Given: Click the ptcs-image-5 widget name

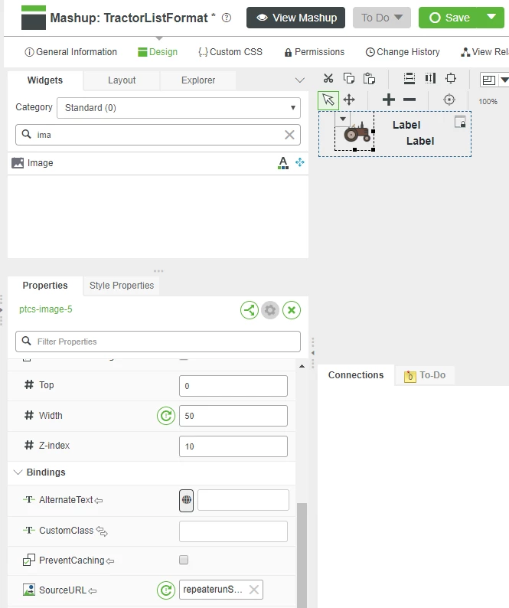Looking at the screenshot, I should [46, 309].
